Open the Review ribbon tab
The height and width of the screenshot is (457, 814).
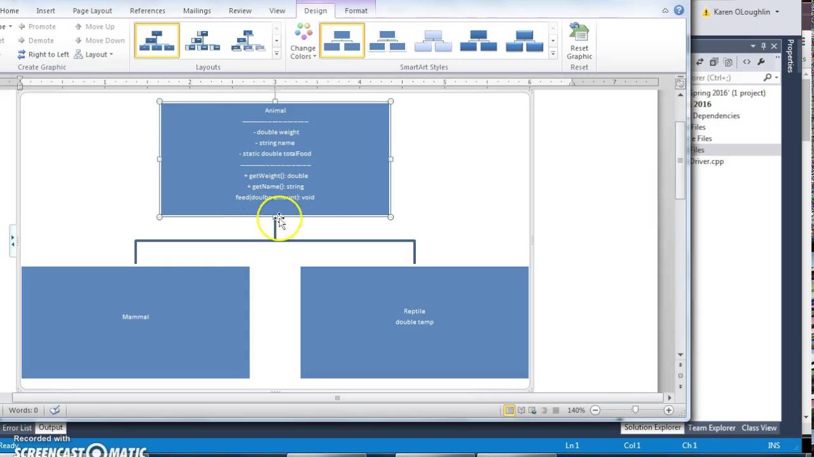pyautogui.click(x=240, y=11)
